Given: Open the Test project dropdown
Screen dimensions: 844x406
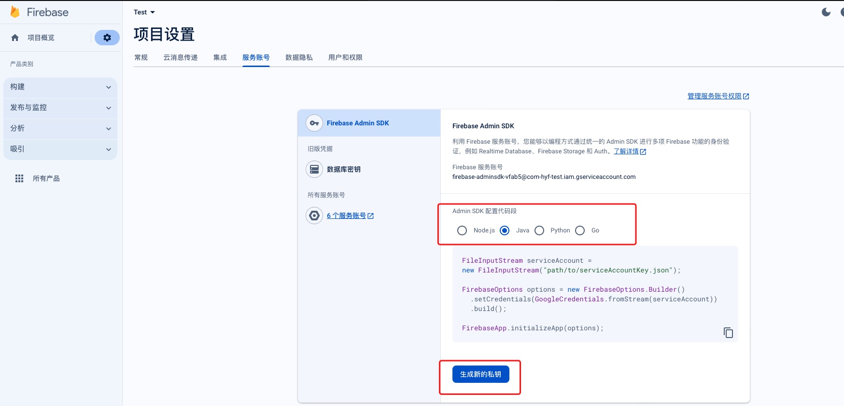Looking at the screenshot, I should [x=144, y=12].
